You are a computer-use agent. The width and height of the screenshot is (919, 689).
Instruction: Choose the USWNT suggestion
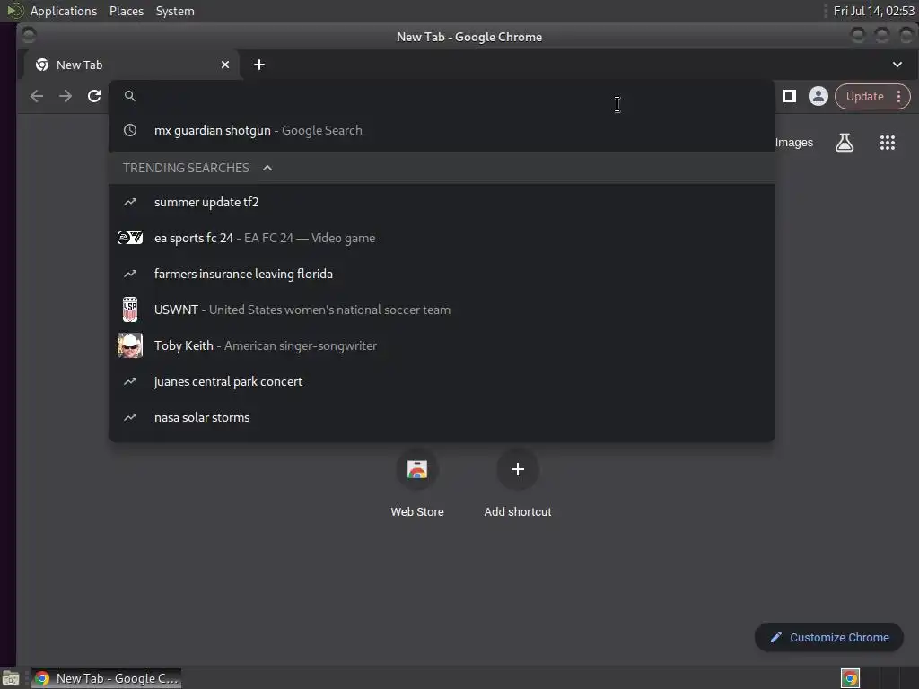click(x=442, y=310)
